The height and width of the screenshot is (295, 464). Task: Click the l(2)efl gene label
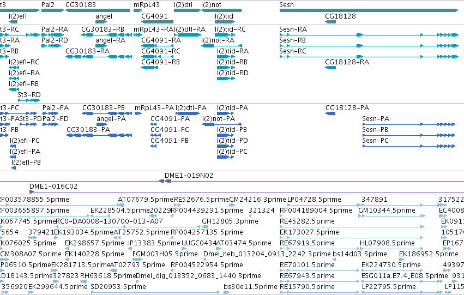point(18,16)
